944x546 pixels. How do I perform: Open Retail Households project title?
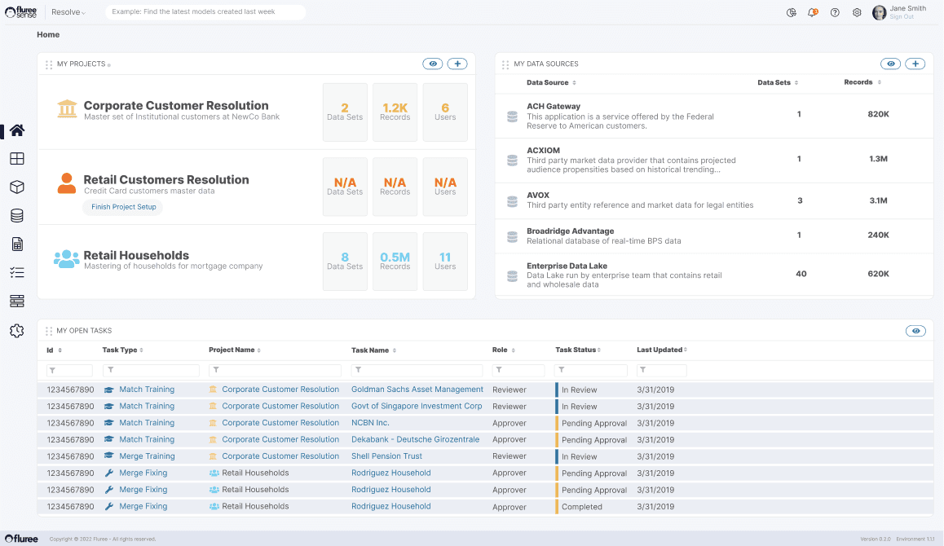(136, 255)
